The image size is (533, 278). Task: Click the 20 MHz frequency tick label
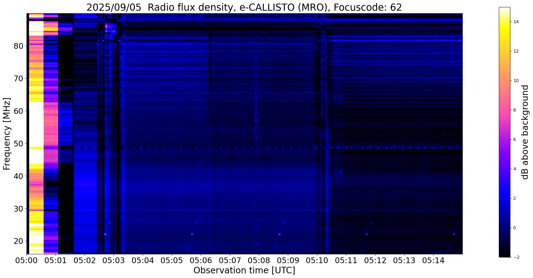[x=18, y=242]
